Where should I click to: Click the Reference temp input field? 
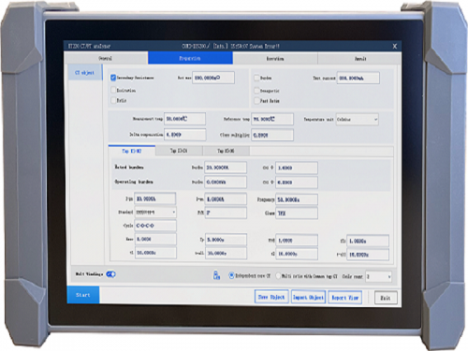click(x=272, y=119)
